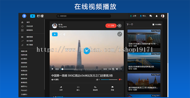
Task: Click the bar chart icon beside 热门视频
Action: [22, 45]
